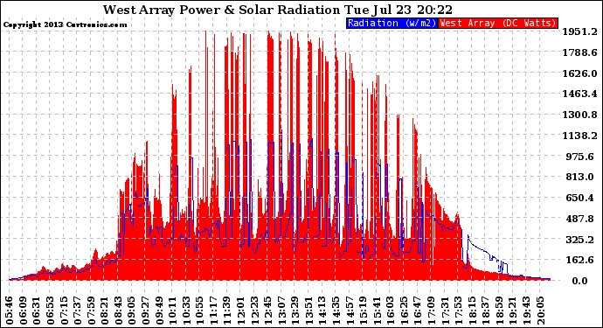Click the 06:53 time label
Viewport: 603px width, 328px height.
point(51,311)
